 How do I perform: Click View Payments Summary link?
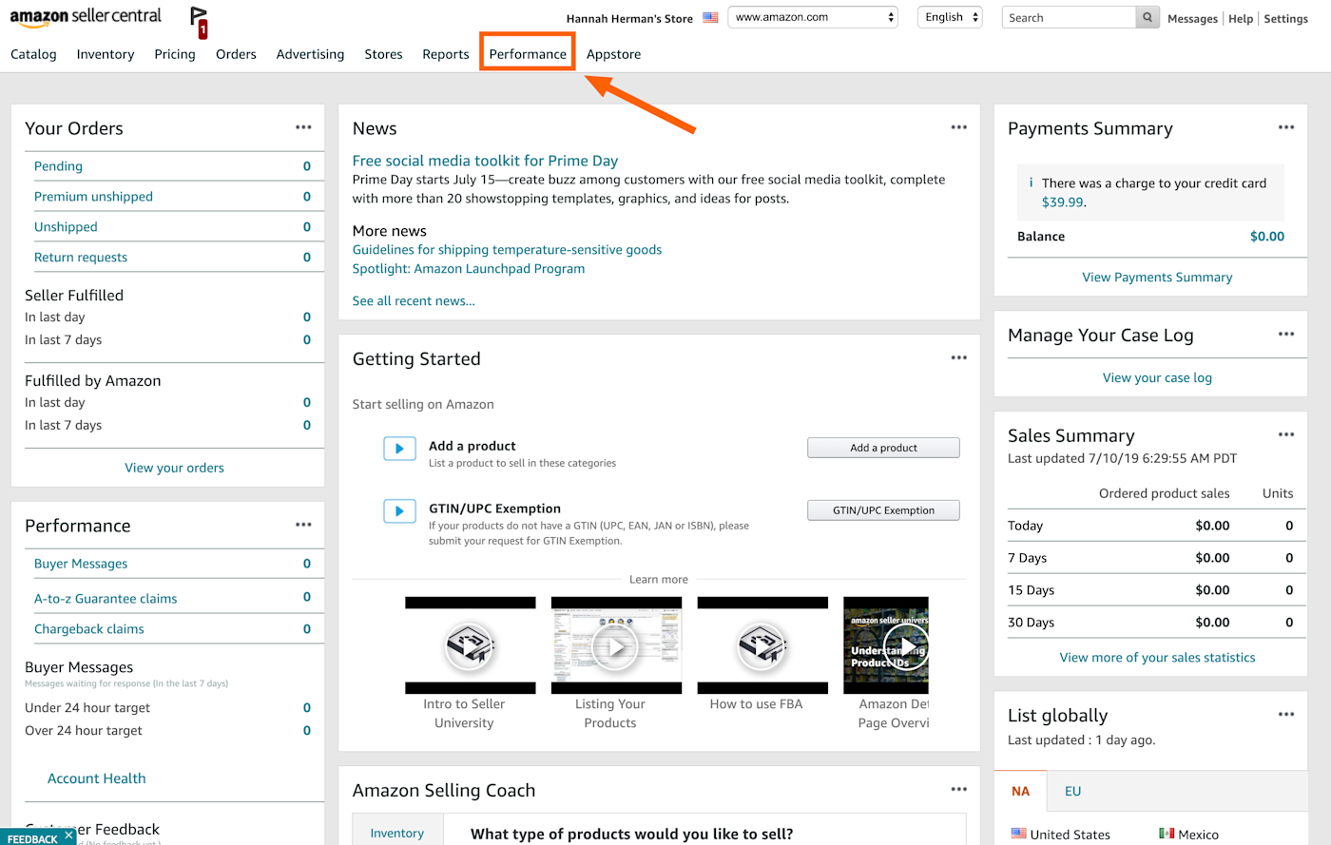pyautogui.click(x=1157, y=278)
